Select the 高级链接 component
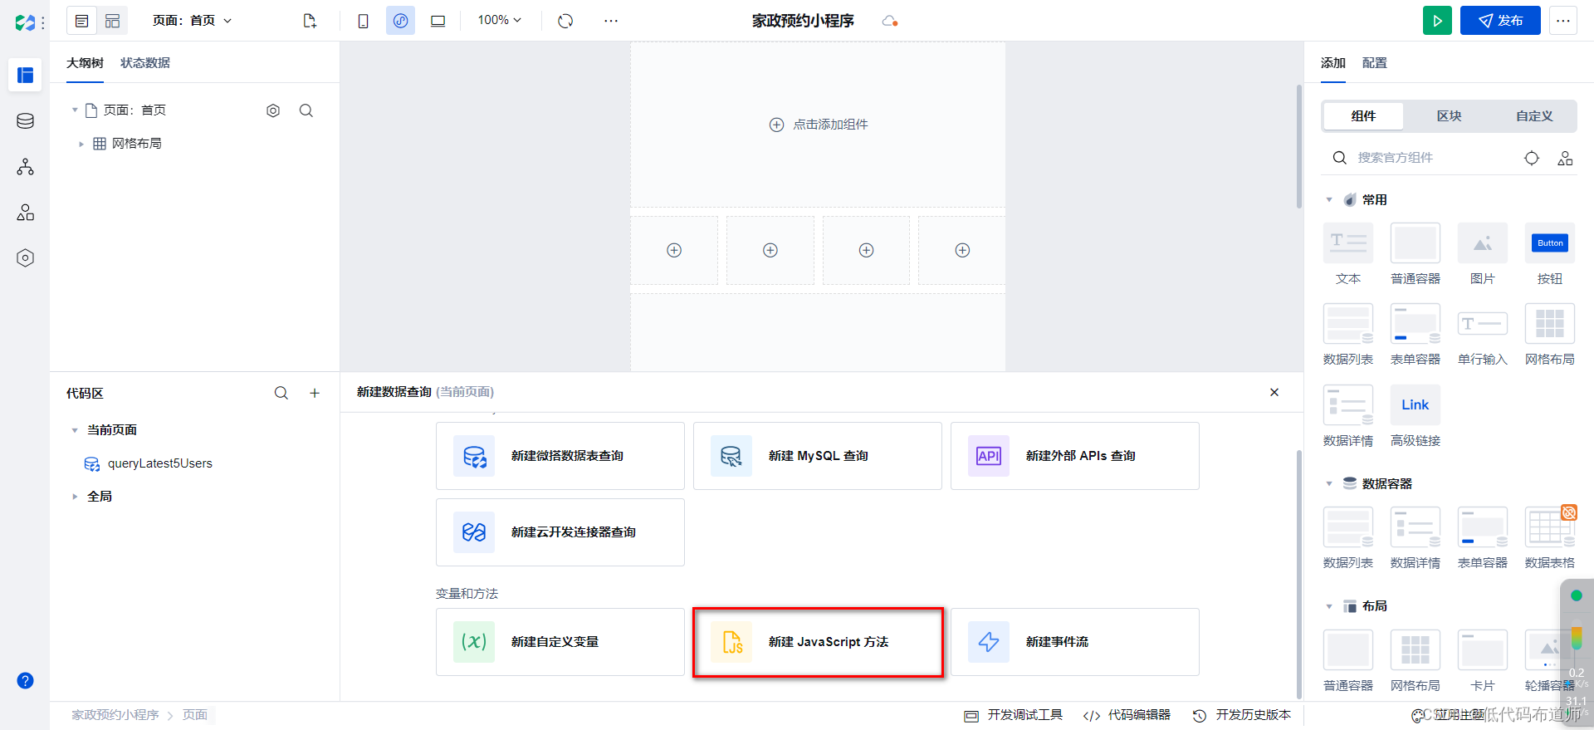 (1416, 416)
